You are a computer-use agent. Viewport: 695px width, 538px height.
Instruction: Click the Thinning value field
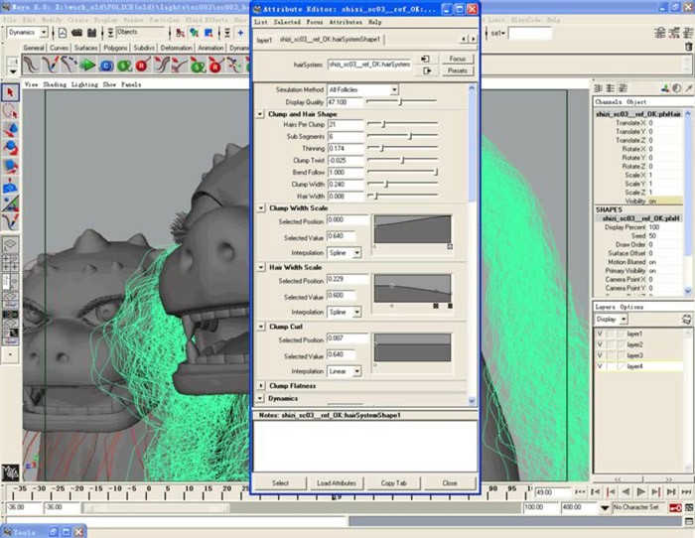point(346,149)
